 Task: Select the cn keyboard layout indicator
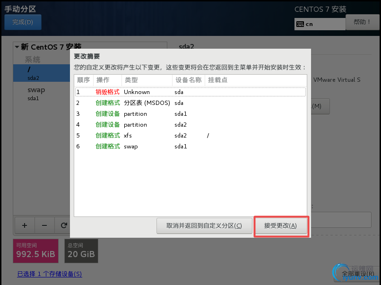point(320,24)
